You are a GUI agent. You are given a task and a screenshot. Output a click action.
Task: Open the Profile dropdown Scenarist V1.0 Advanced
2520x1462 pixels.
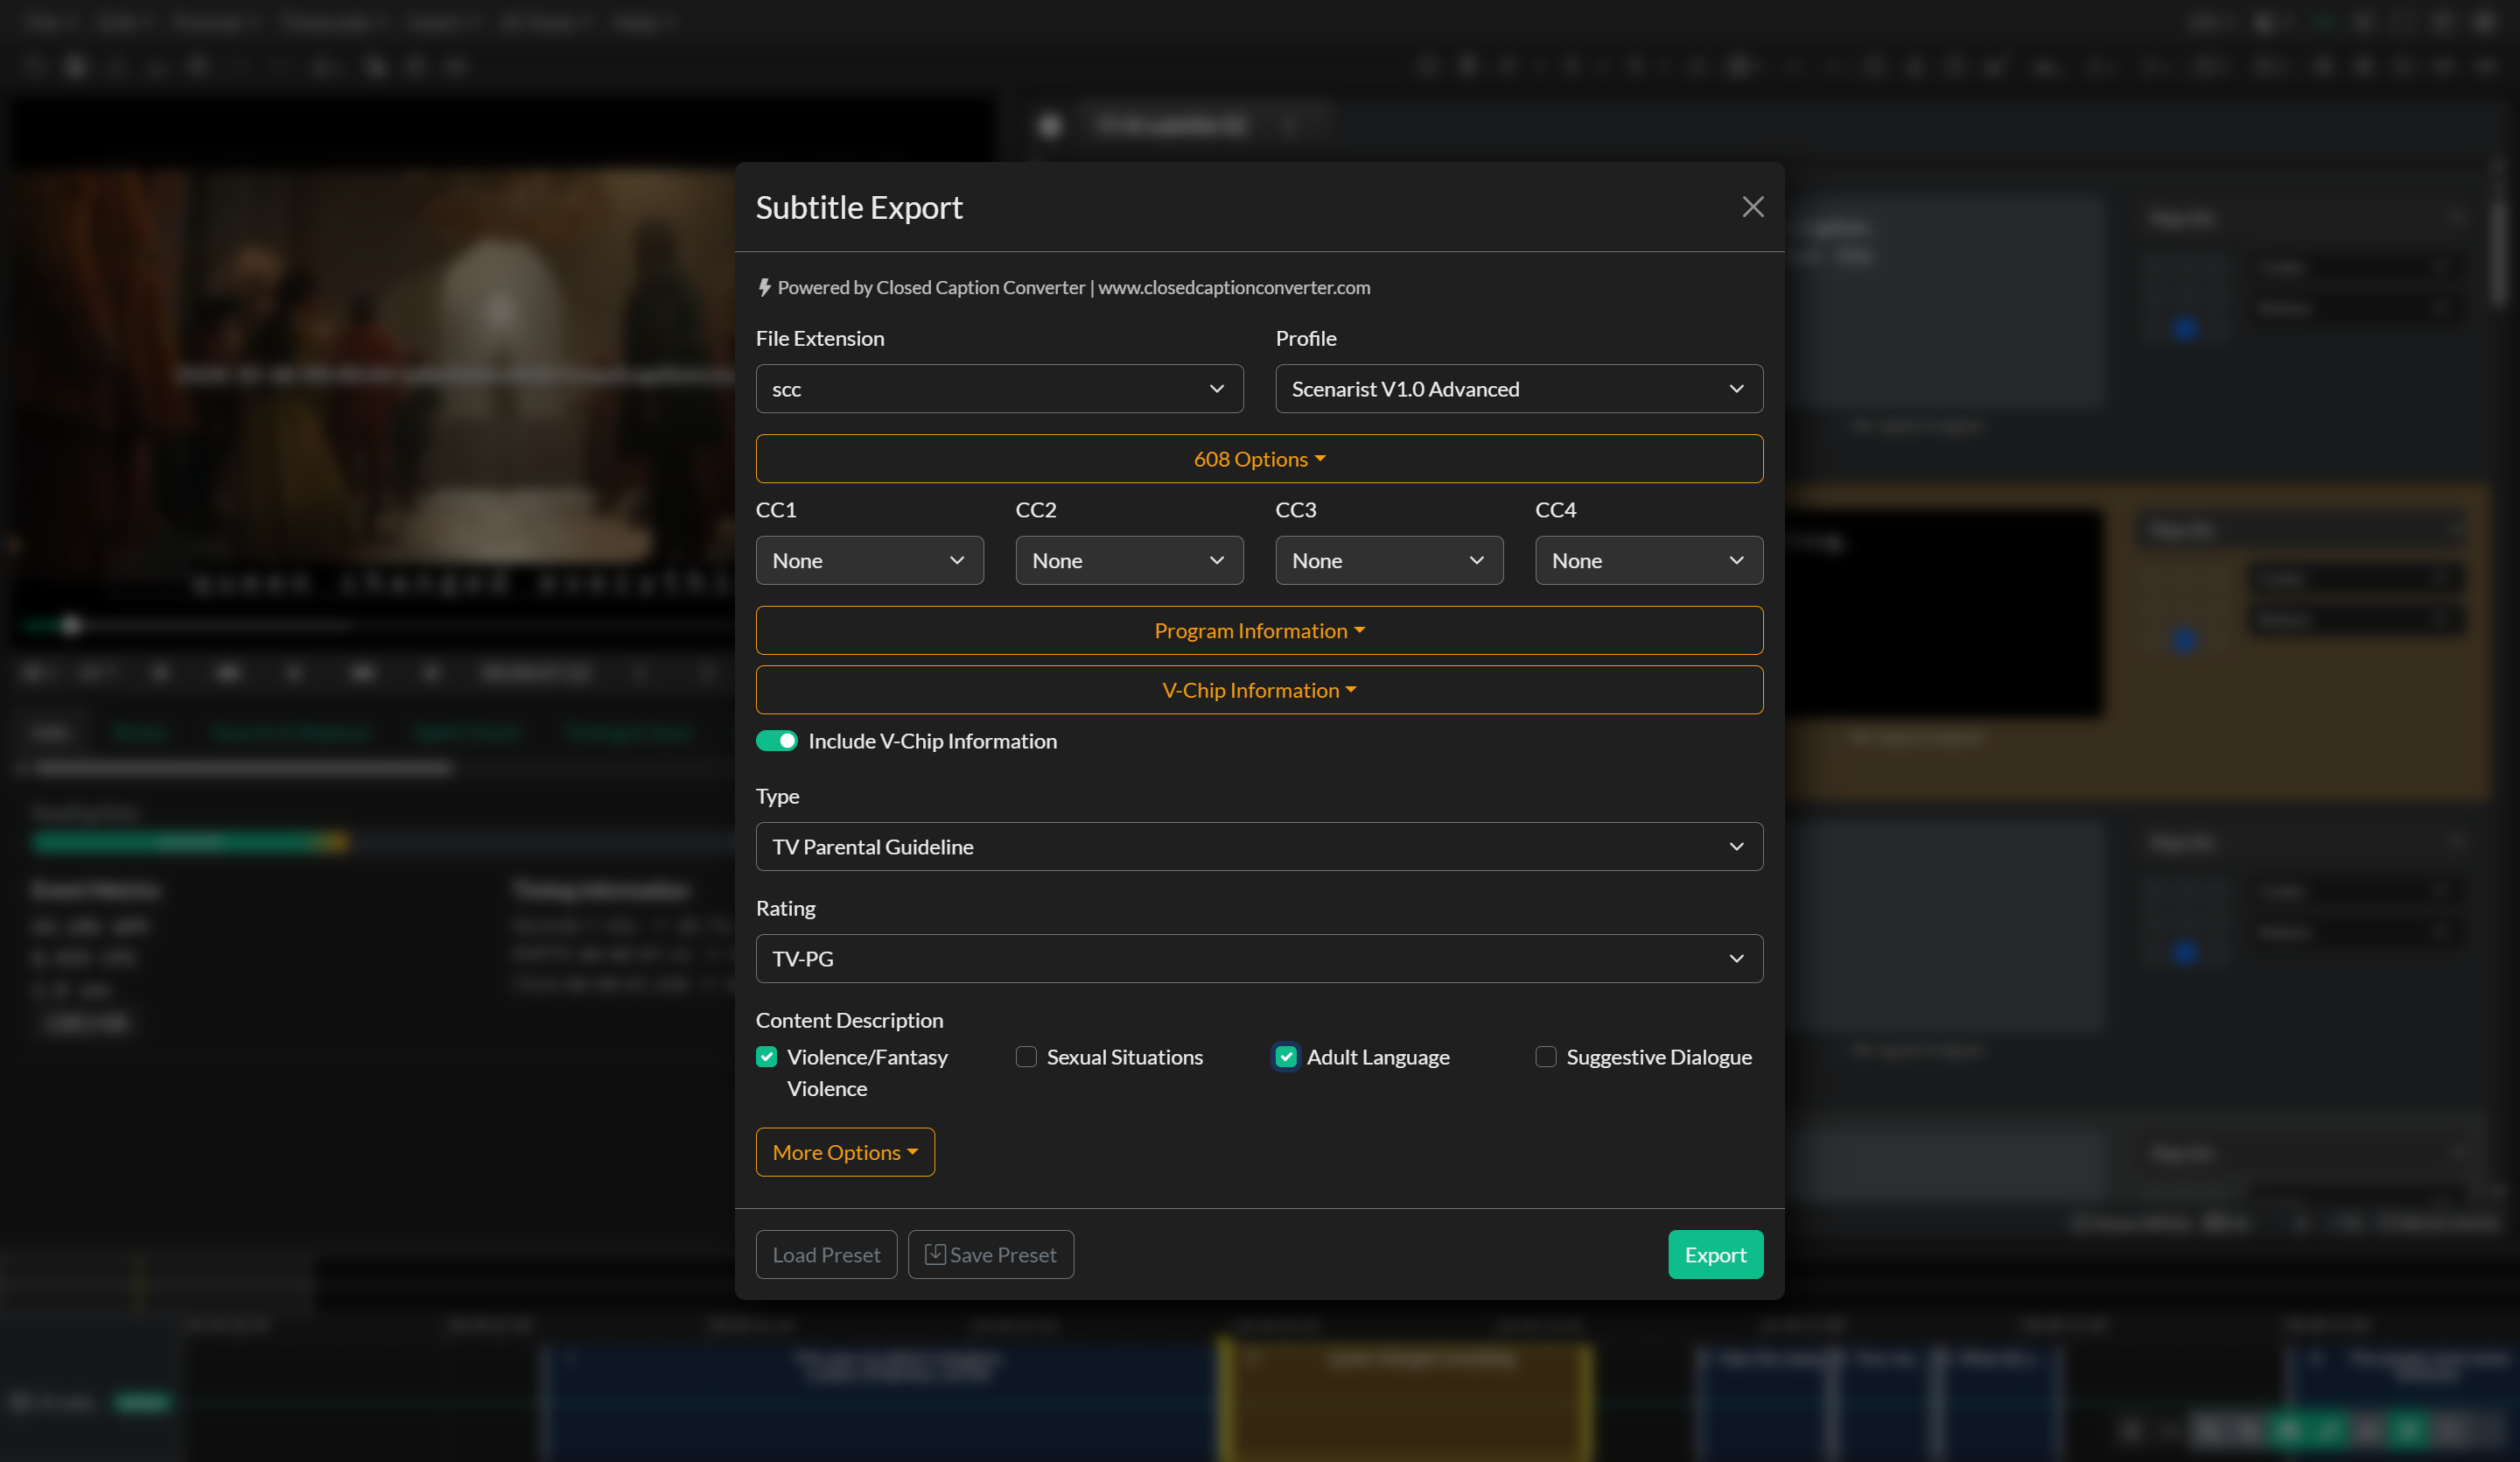[x=1518, y=390]
